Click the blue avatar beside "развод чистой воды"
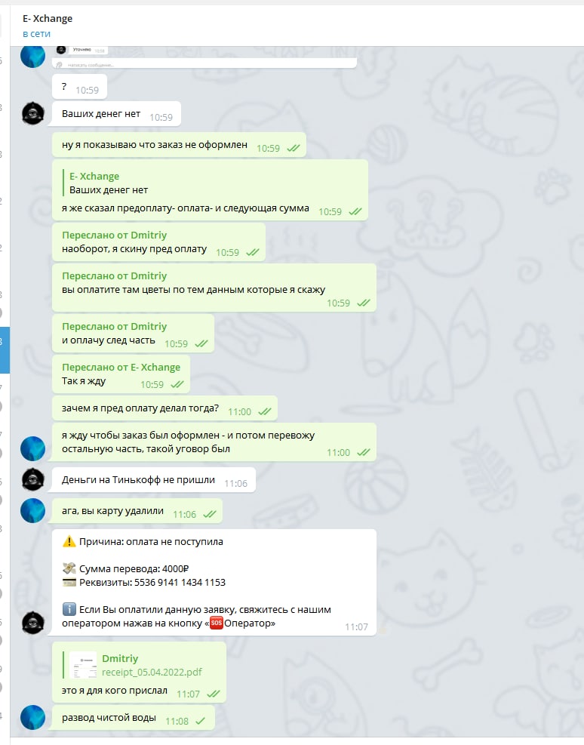 [32, 717]
